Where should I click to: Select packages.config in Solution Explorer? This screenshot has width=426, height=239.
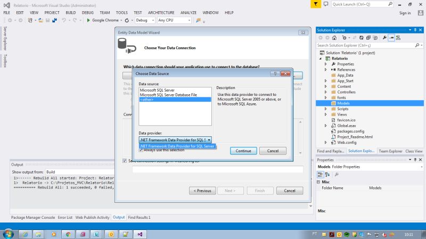coord(350,131)
